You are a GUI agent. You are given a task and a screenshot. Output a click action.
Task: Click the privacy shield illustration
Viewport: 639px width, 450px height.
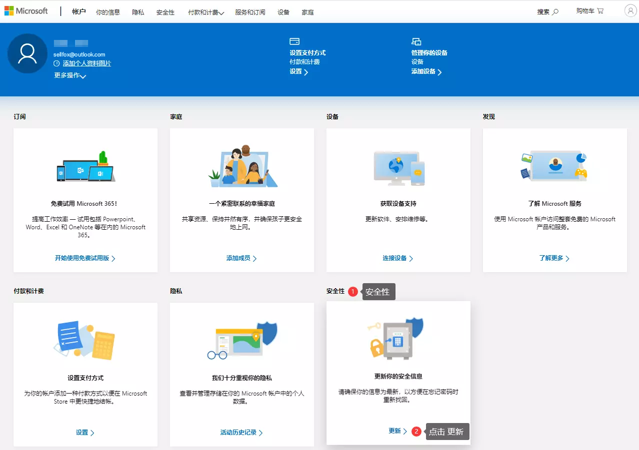(x=242, y=341)
